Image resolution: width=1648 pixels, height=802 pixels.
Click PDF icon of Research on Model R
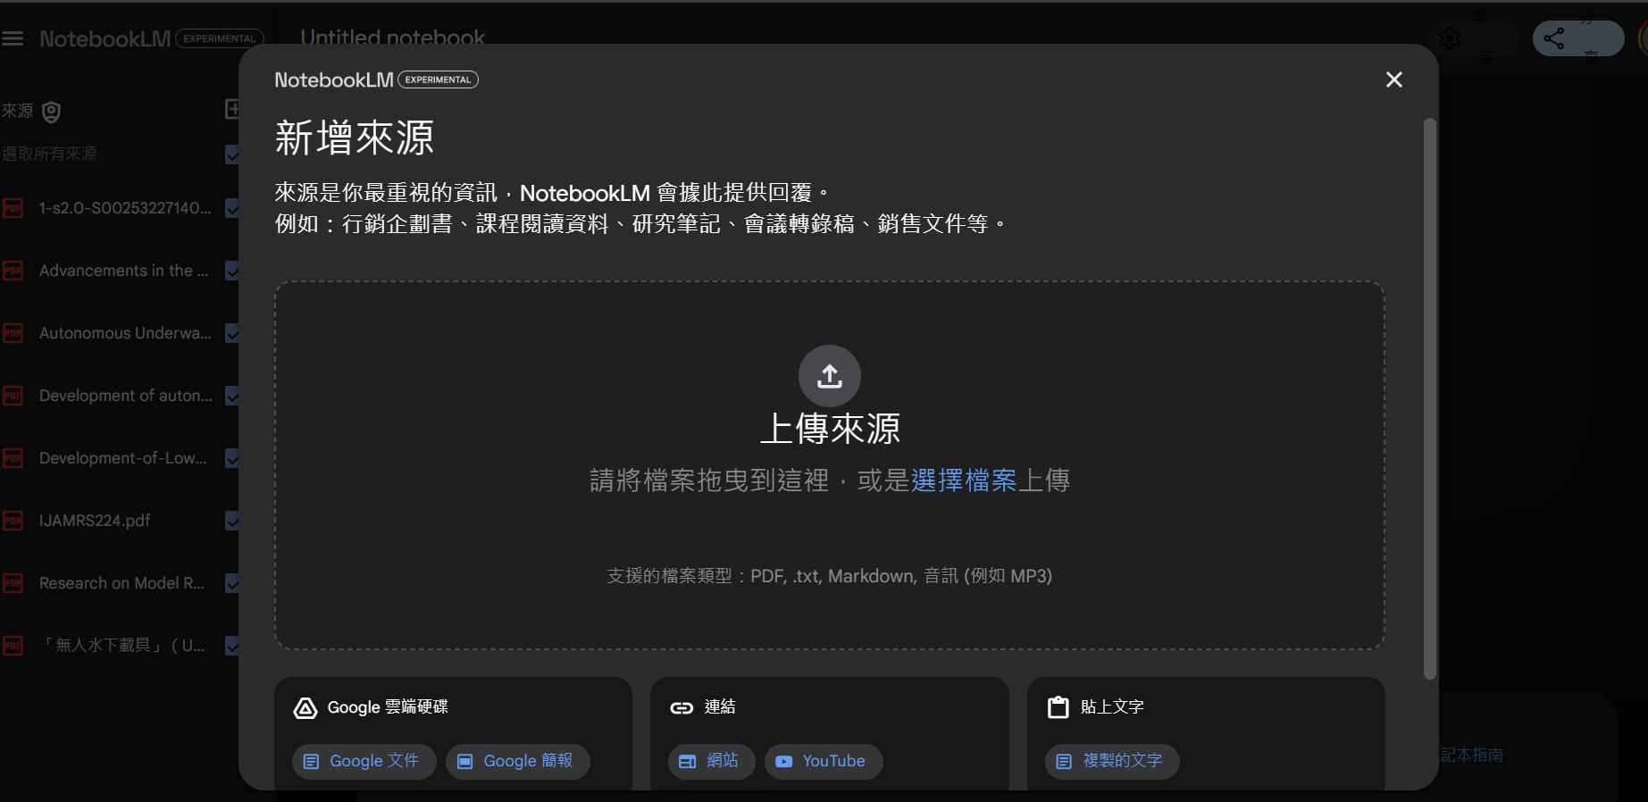coord(13,583)
